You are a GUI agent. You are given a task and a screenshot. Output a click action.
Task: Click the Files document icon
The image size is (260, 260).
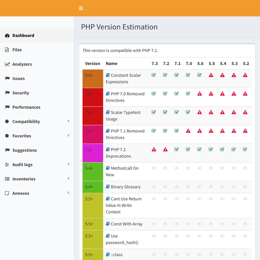(7, 50)
